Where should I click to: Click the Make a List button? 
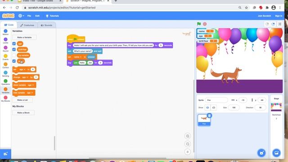(22, 100)
